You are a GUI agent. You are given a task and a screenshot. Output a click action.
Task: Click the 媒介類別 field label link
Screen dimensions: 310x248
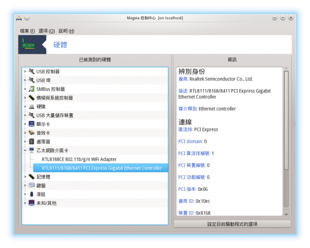point(188,108)
